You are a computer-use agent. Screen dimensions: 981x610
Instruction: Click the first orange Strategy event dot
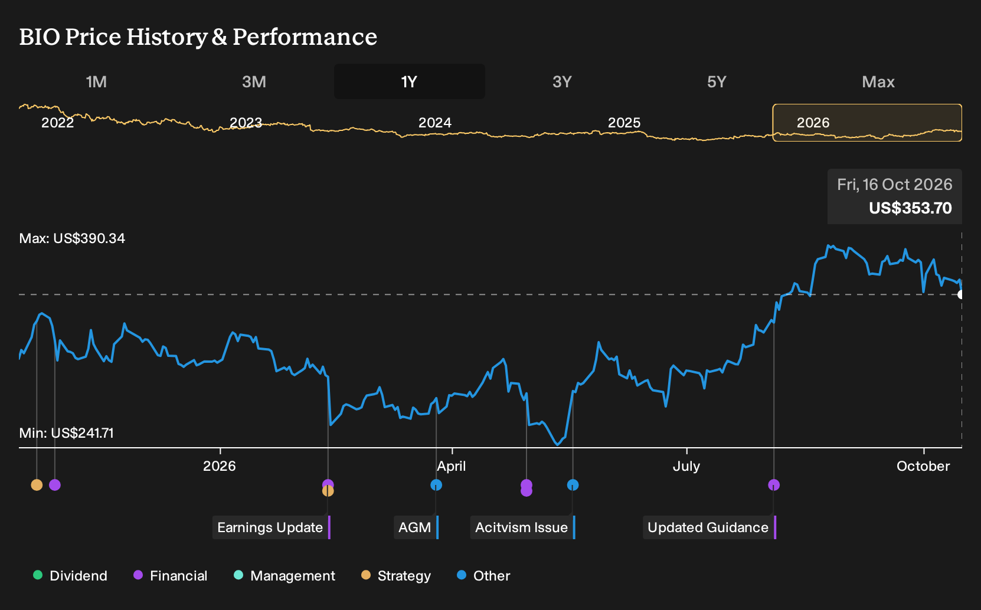click(x=37, y=485)
